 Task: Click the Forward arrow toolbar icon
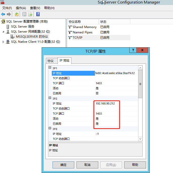coord(9,14)
